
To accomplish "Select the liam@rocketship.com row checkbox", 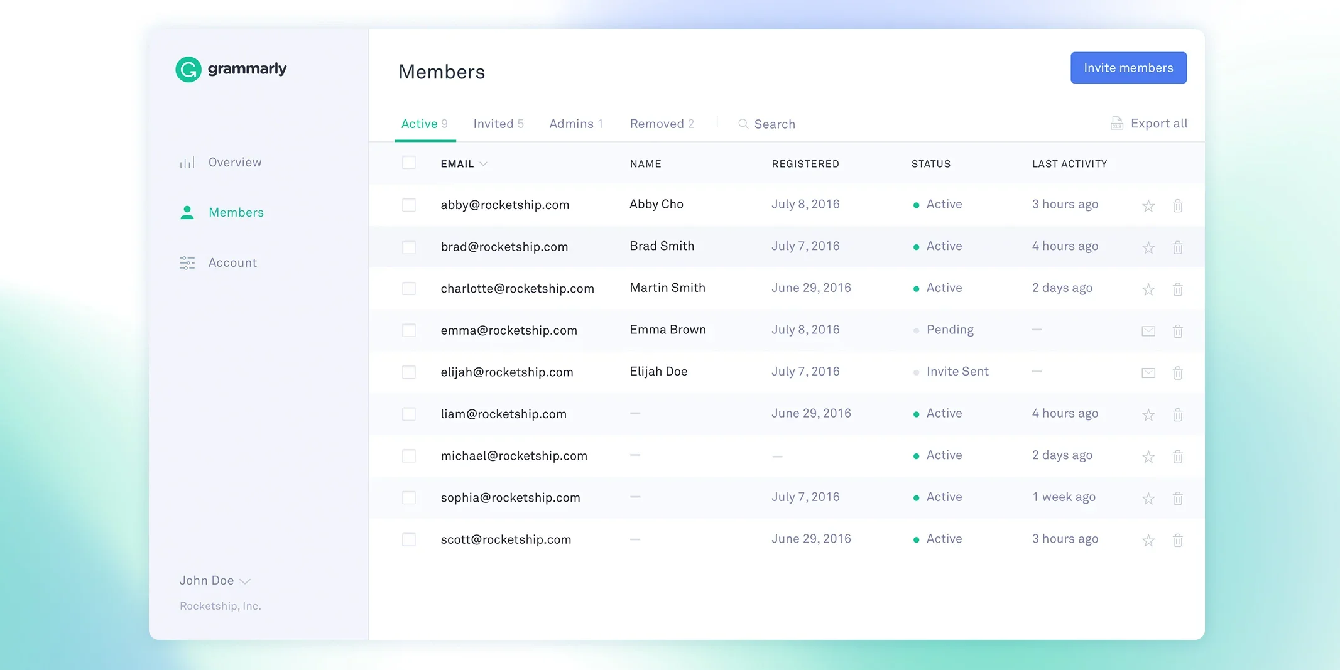I will click(409, 414).
